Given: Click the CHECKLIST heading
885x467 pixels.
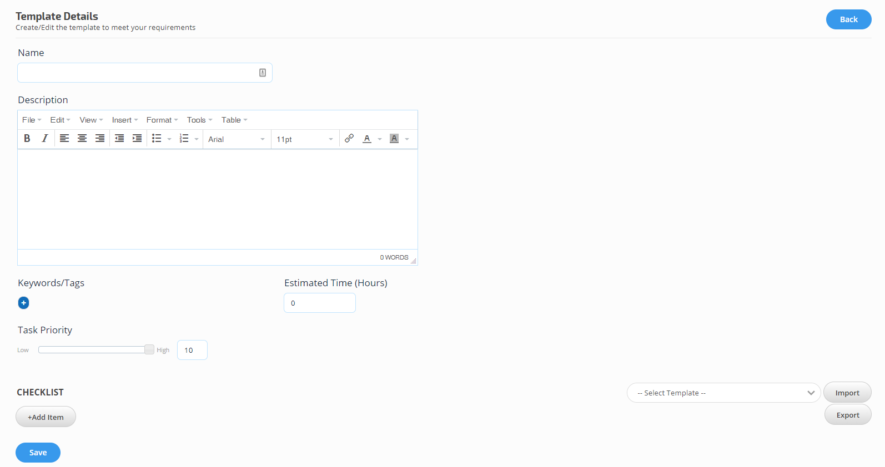Looking at the screenshot, I should [x=40, y=392].
